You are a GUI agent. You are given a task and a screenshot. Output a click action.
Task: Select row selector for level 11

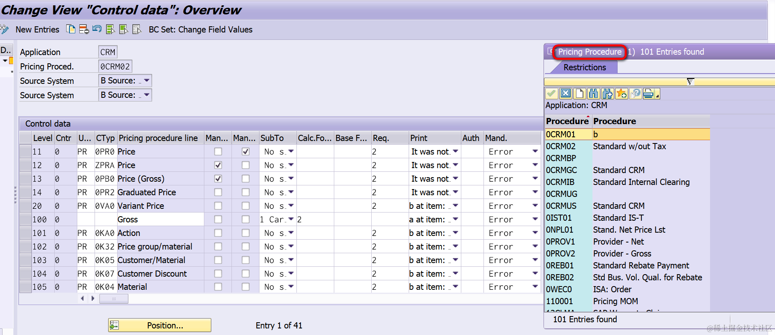(x=26, y=152)
